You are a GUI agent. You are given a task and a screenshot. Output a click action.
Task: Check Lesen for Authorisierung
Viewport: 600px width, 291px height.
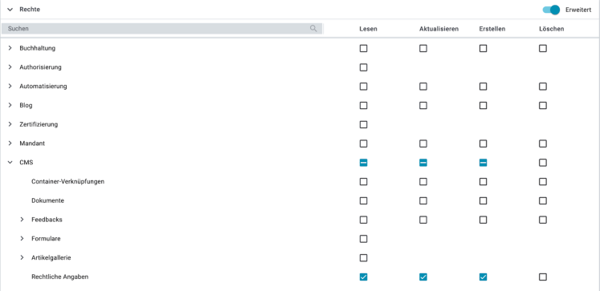pos(364,67)
